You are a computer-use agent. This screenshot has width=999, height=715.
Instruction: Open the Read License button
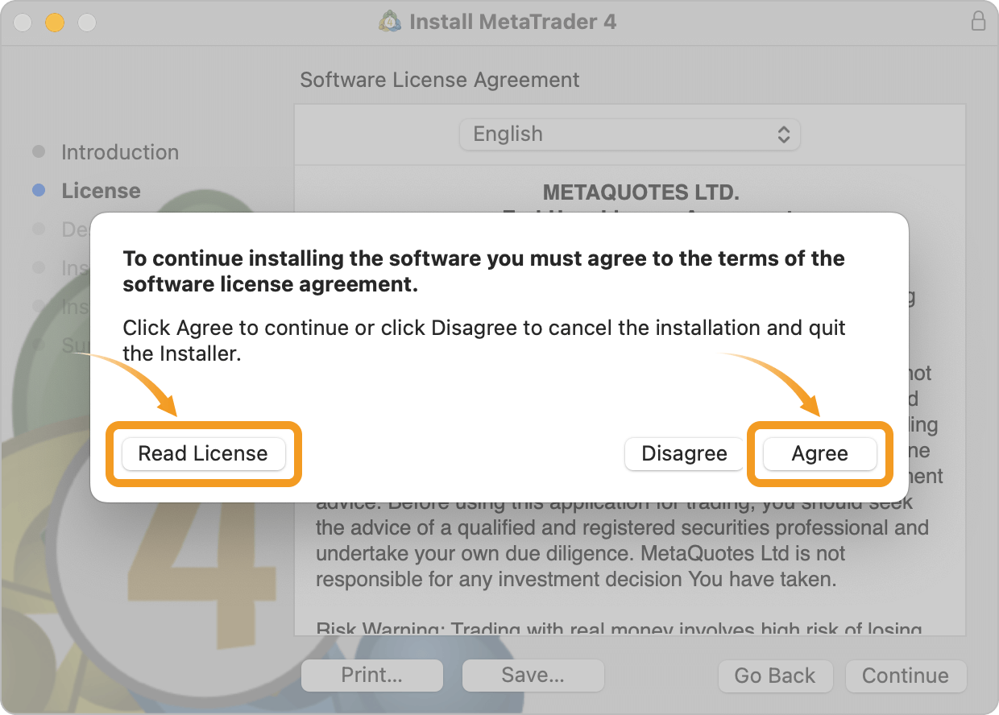click(x=203, y=453)
